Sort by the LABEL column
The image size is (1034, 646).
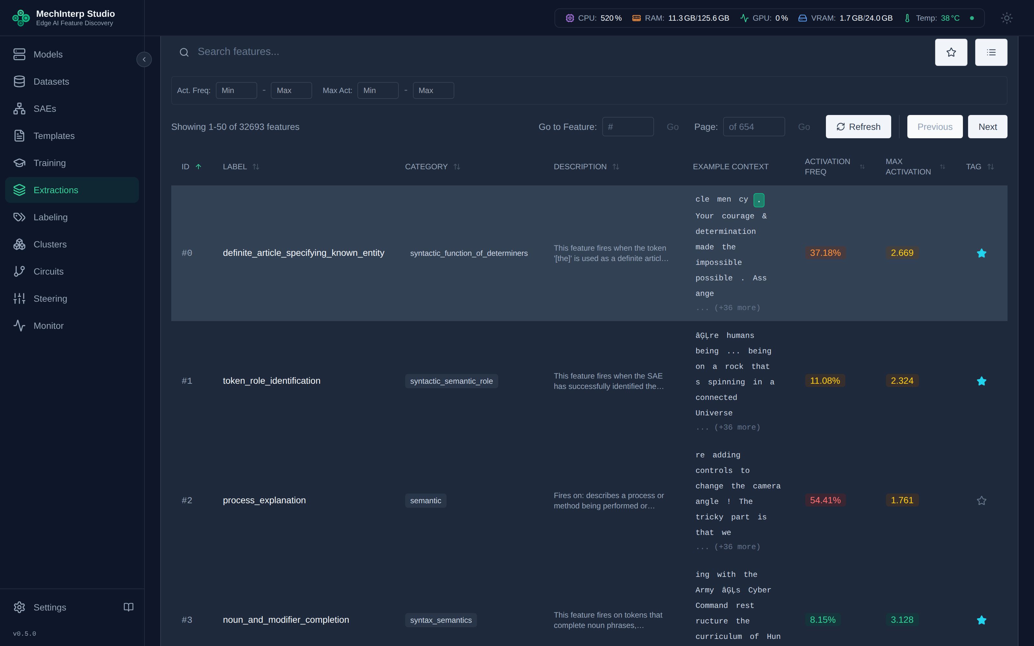pyautogui.click(x=241, y=167)
